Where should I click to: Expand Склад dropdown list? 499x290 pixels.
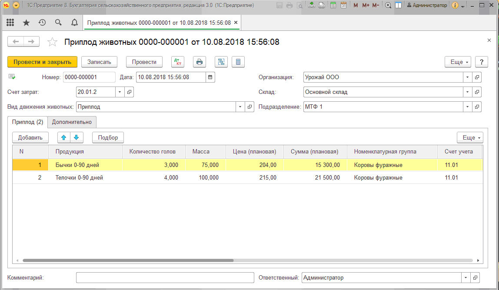(x=467, y=92)
